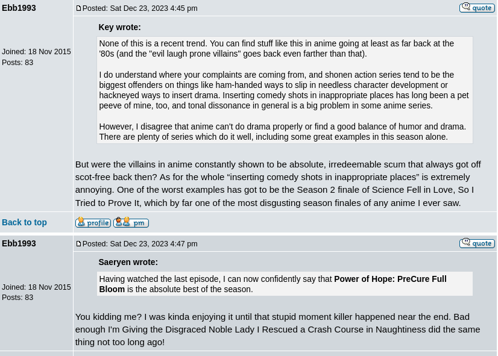The height and width of the screenshot is (356, 498).
Task: Open the quote reply icon on first post
Action: pyautogui.click(x=477, y=7)
